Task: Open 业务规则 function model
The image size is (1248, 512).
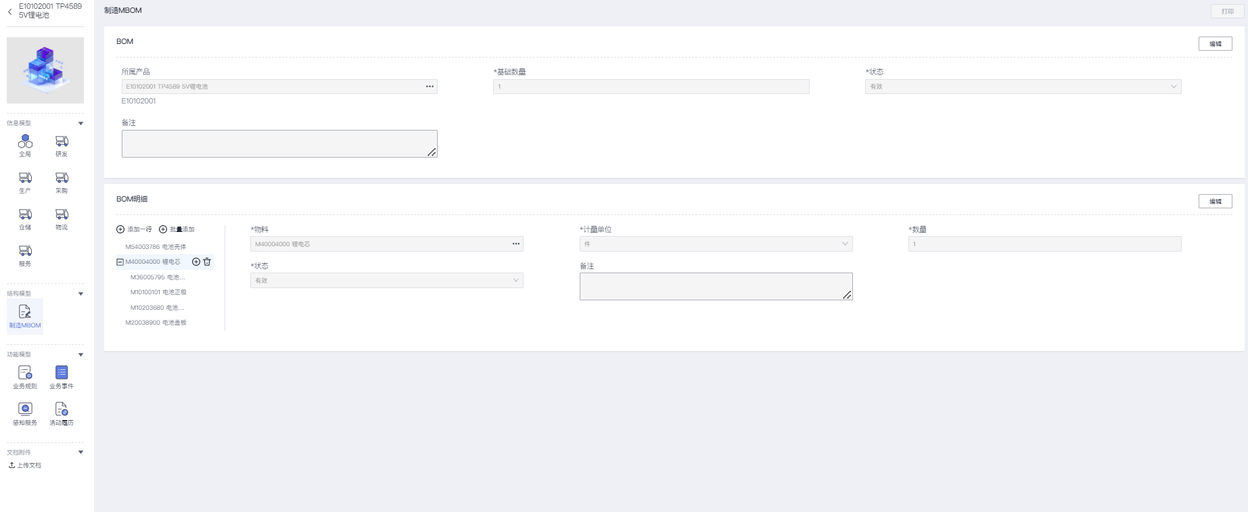Action: tap(25, 376)
